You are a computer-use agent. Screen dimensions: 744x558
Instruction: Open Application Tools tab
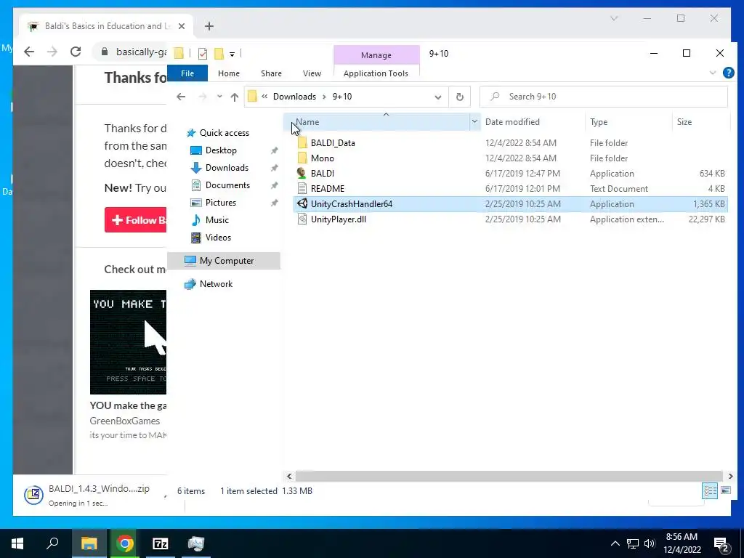coord(376,73)
